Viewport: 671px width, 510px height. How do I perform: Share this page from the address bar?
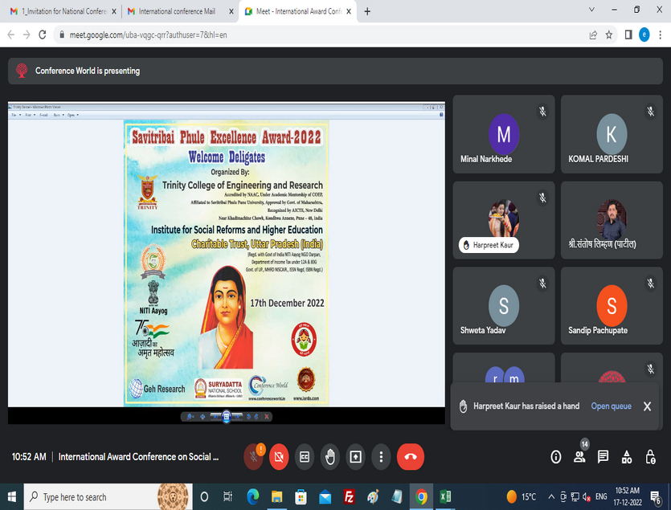593,35
